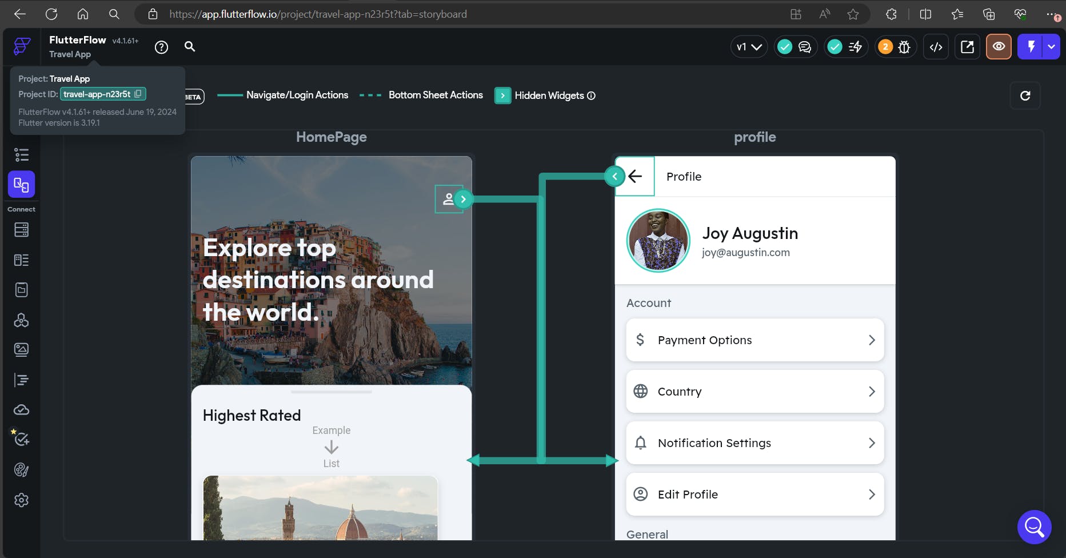Open the integrations cluster sidebar icon
1066x558 pixels.
point(22,320)
